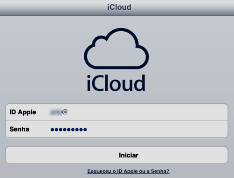The height and width of the screenshot is (178, 234).
Task: Click the large iCloud wordmark text
Action: [x=116, y=83]
